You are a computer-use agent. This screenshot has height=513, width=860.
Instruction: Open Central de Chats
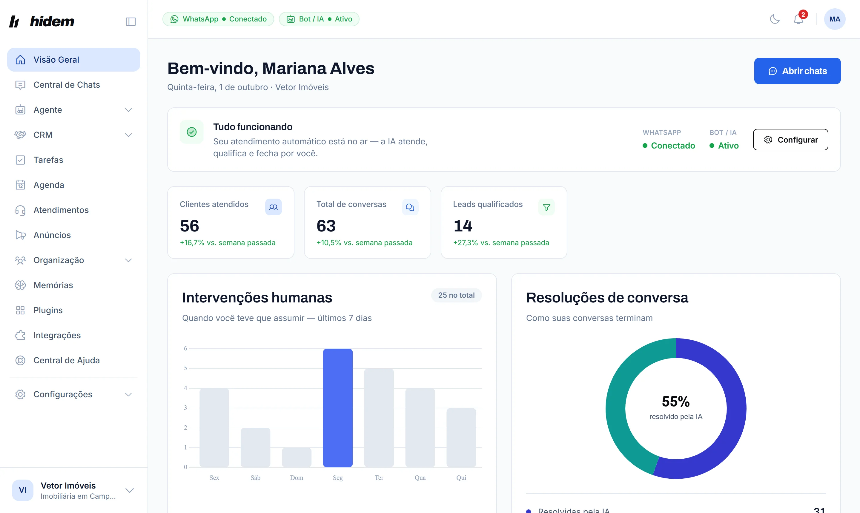click(x=74, y=85)
